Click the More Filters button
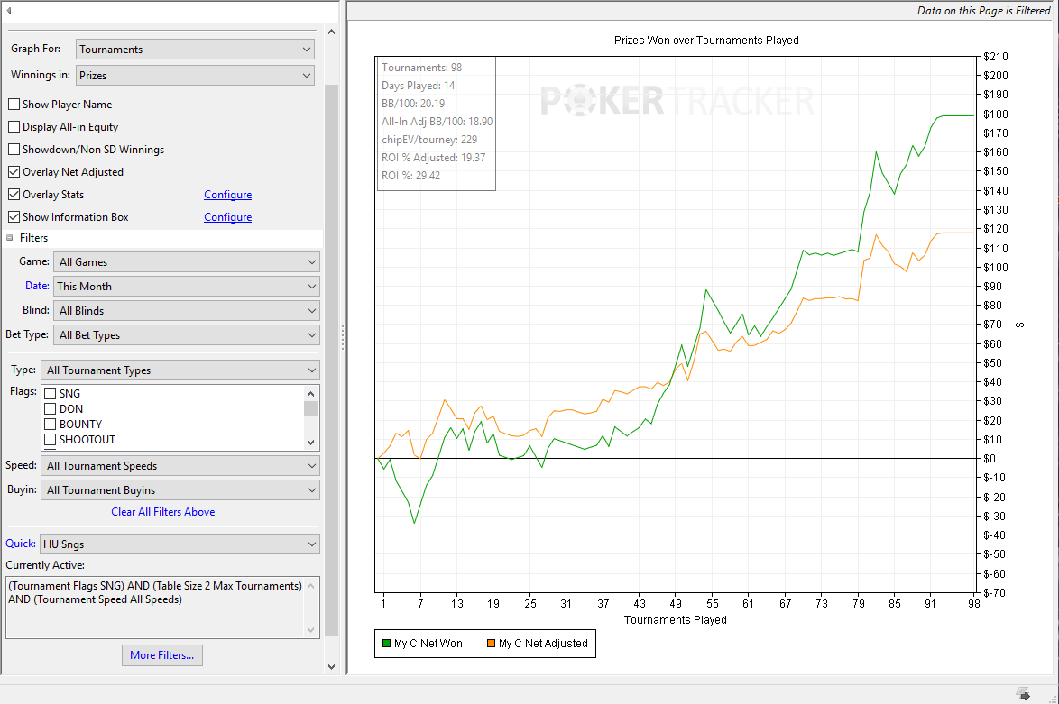 click(162, 654)
